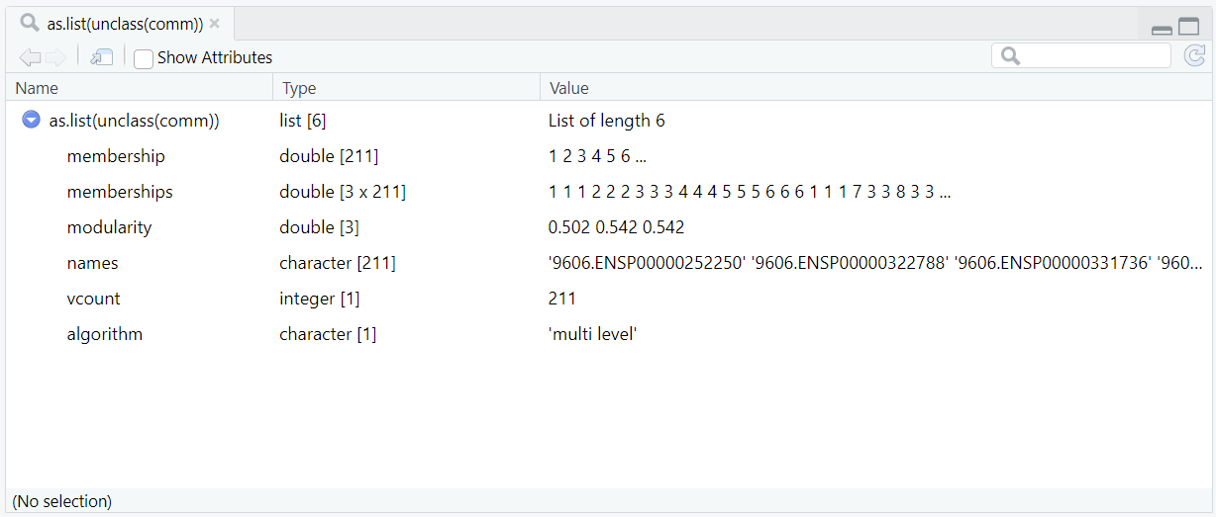Click the show in new window icon

(x=101, y=57)
